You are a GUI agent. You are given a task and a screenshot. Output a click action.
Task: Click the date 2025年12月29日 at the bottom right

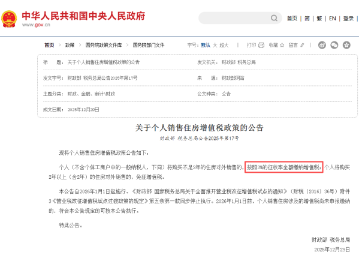(332, 250)
